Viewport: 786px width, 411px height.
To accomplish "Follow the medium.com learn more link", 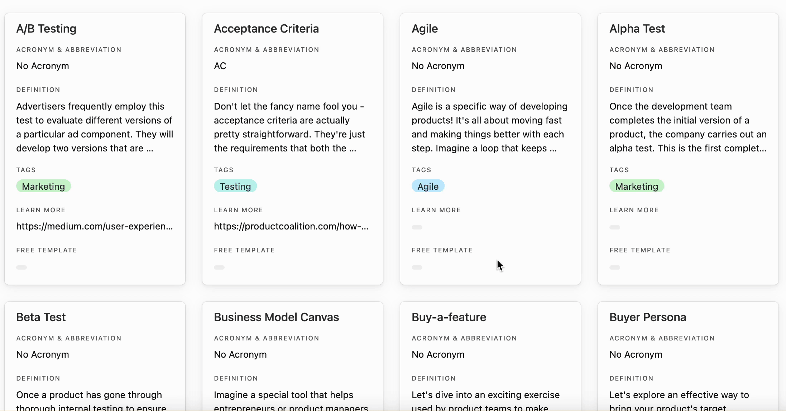I will 95,226.
